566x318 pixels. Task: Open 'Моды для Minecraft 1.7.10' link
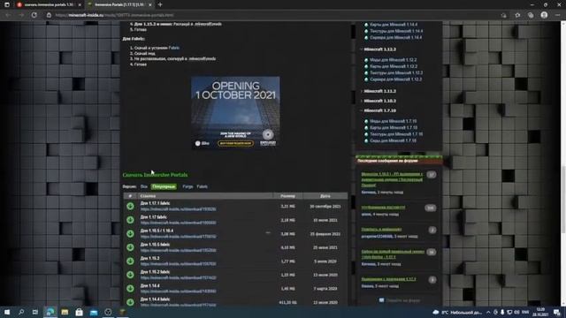tap(393, 121)
